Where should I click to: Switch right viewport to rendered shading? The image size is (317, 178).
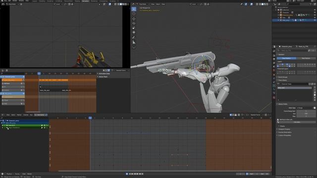coord(267,4)
